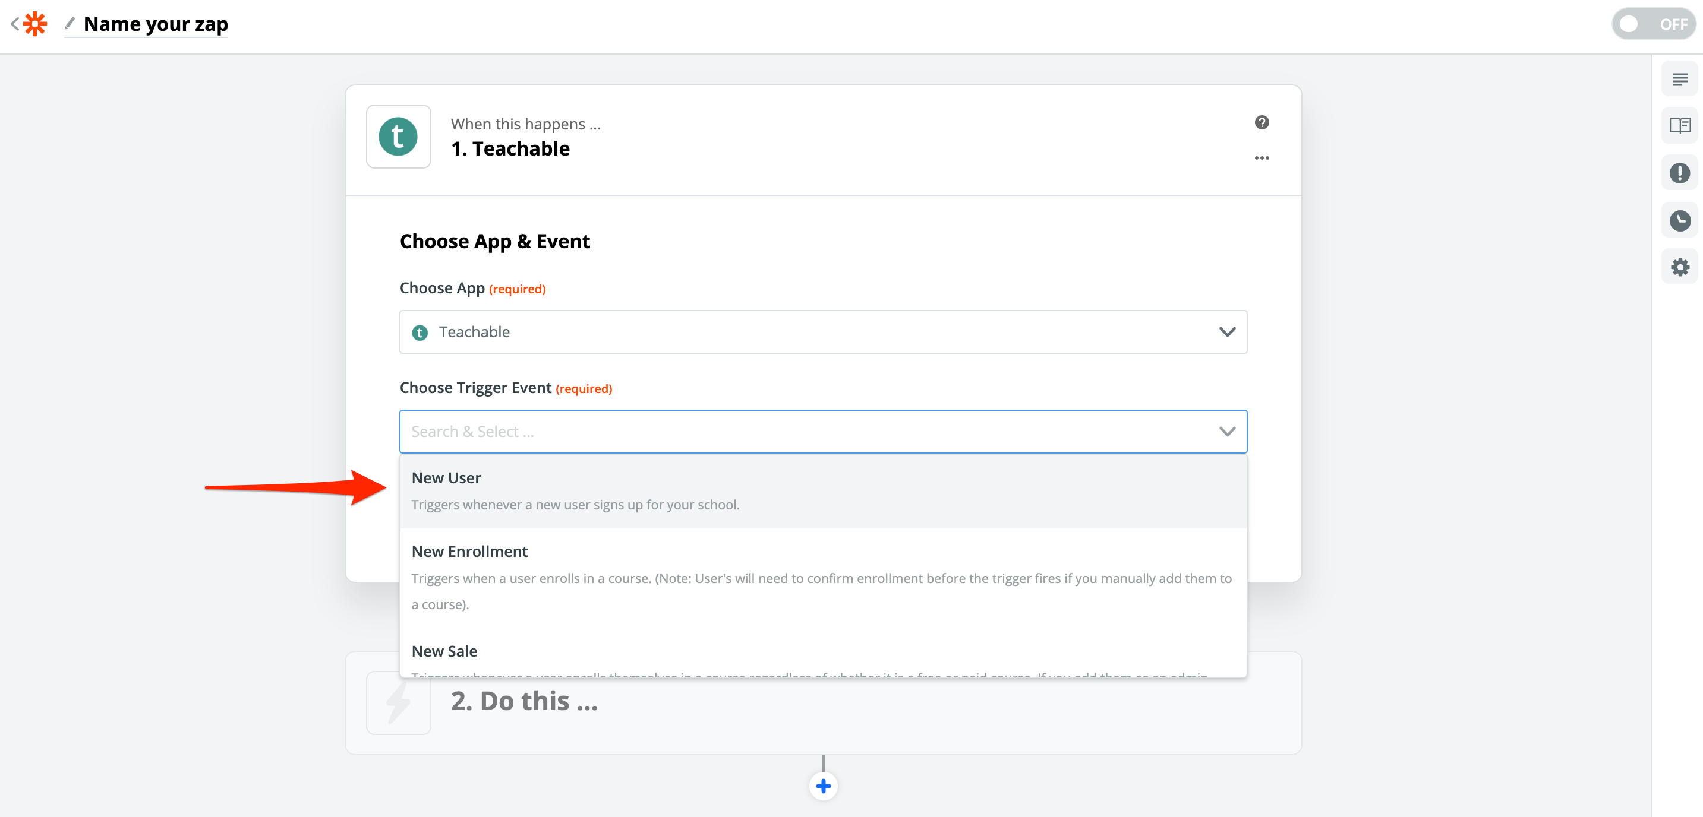Click the 'Choose App & Event' heading
The image size is (1703, 817).
(x=494, y=241)
